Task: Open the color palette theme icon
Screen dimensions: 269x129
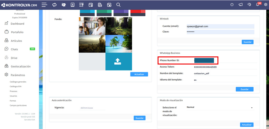Action: coord(249,5)
